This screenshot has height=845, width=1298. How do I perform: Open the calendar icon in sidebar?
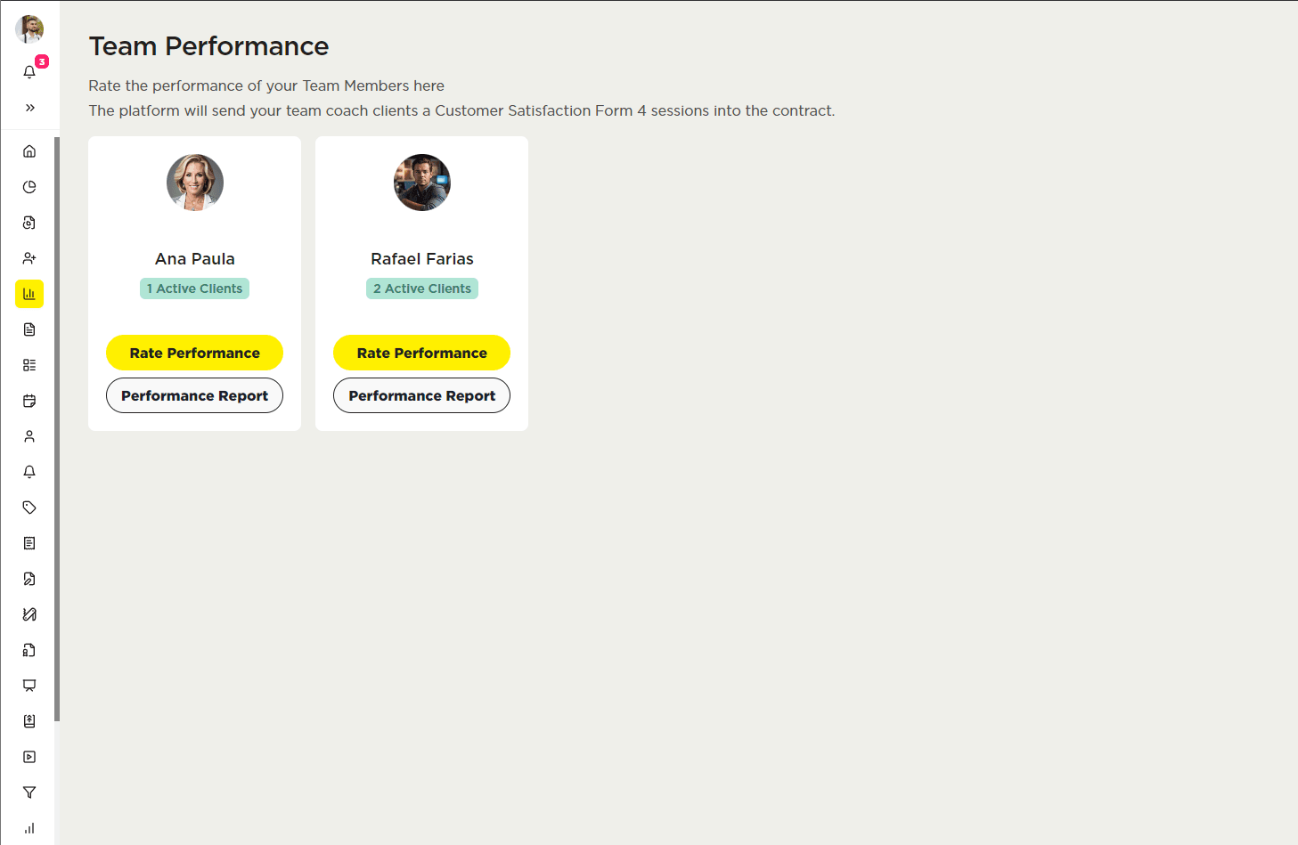pyautogui.click(x=29, y=401)
